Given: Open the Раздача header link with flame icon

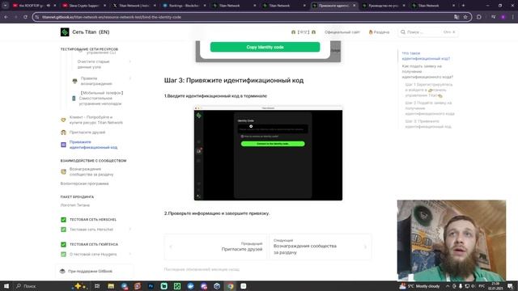Looking at the screenshot, I should [x=379, y=32].
